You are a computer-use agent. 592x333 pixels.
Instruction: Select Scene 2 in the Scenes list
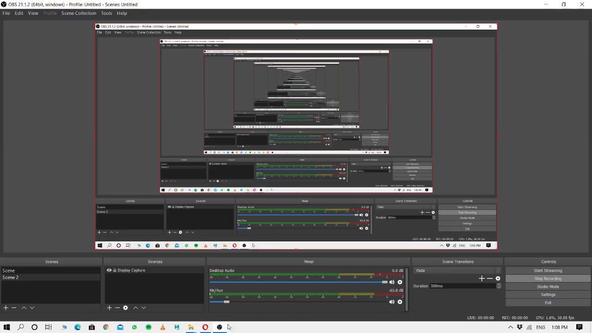pos(11,277)
